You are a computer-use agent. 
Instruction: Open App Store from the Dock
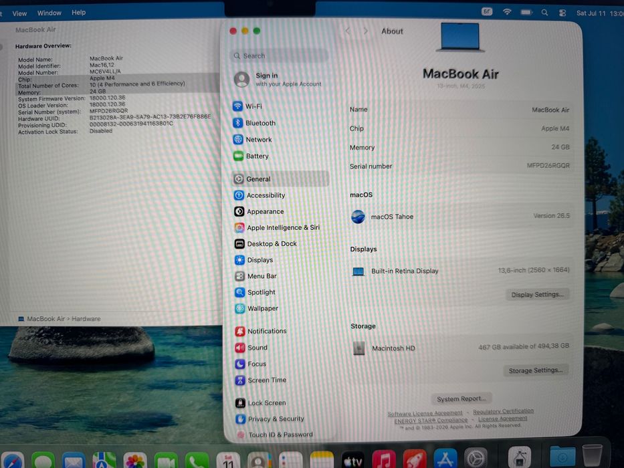(x=445, y=459)
